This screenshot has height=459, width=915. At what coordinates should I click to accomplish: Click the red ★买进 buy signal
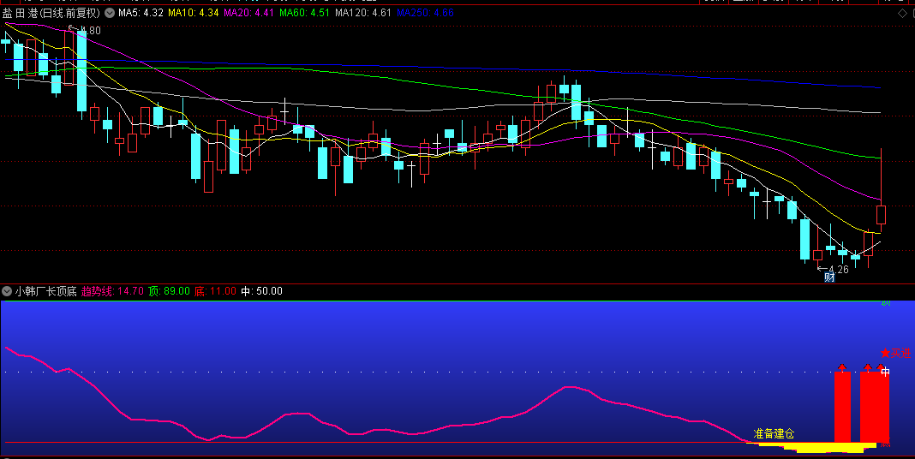[894, 353]
